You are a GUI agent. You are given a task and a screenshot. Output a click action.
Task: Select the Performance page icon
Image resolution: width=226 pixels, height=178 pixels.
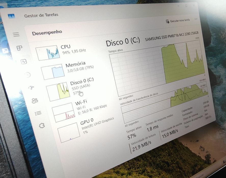[x=24, y=62]
